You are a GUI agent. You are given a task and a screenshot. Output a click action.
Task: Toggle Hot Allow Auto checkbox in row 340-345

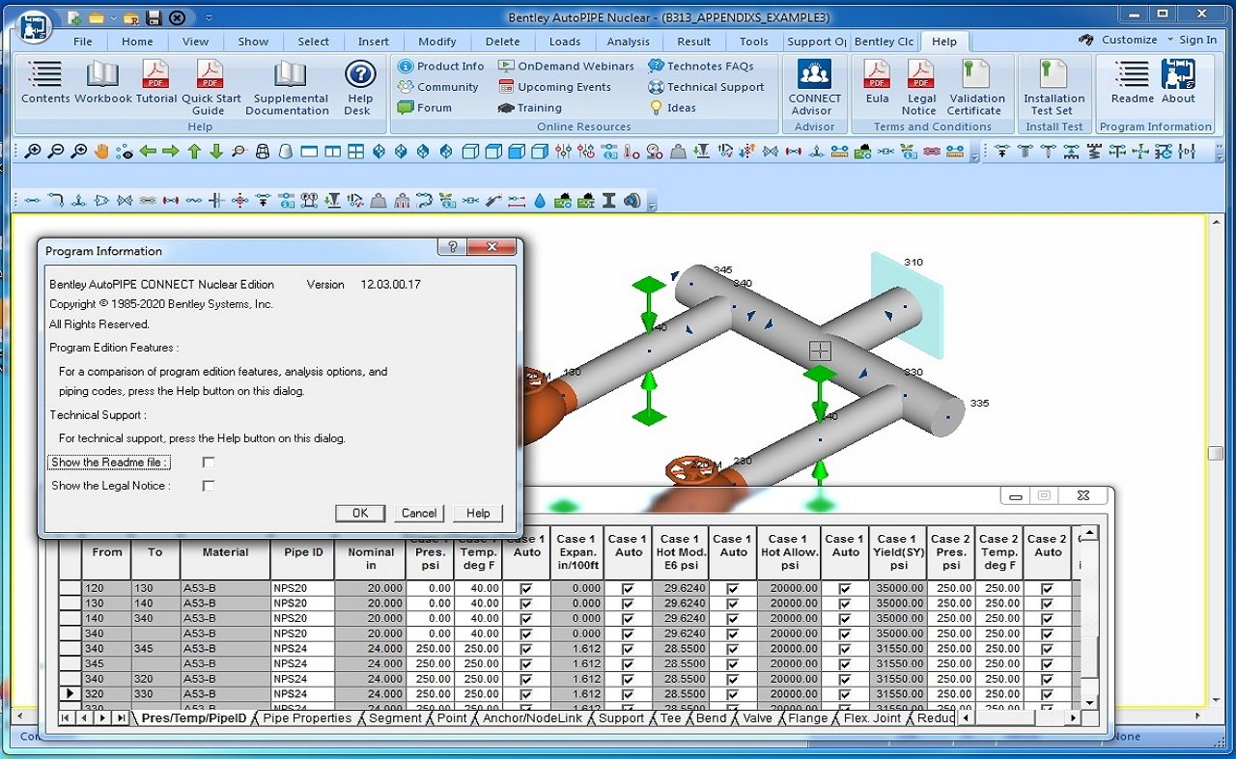coord(845,648)
